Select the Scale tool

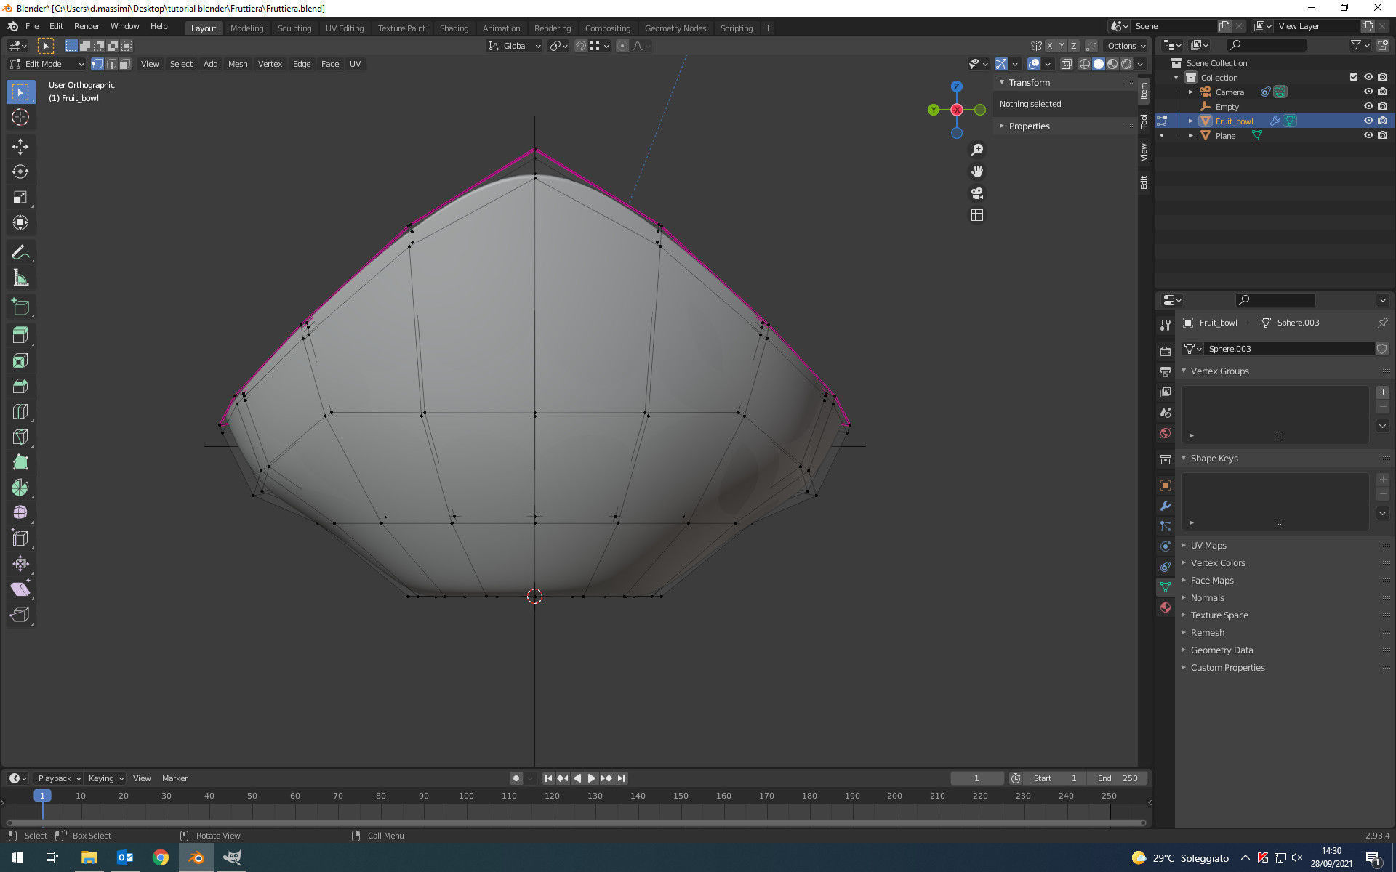pos(20,198)
